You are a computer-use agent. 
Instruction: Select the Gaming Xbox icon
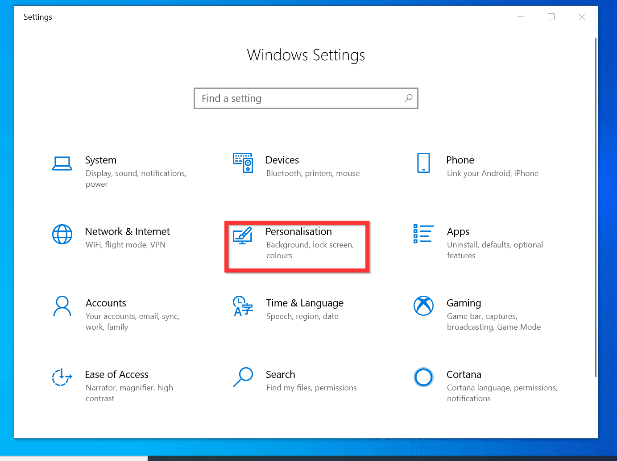coord(423,306)
